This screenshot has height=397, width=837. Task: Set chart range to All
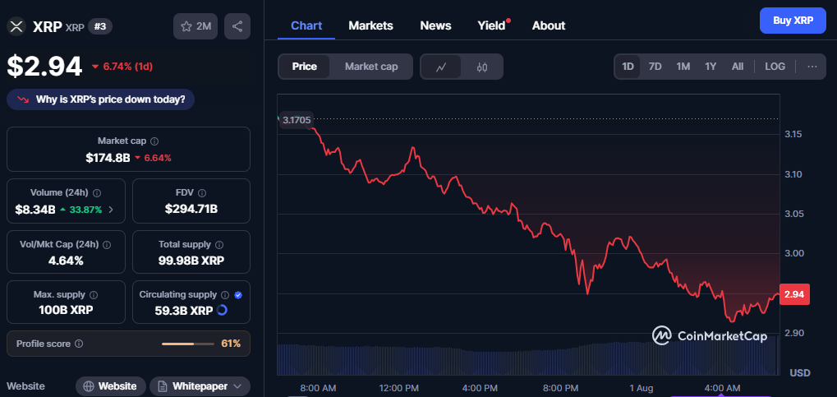tap(737, 67)
